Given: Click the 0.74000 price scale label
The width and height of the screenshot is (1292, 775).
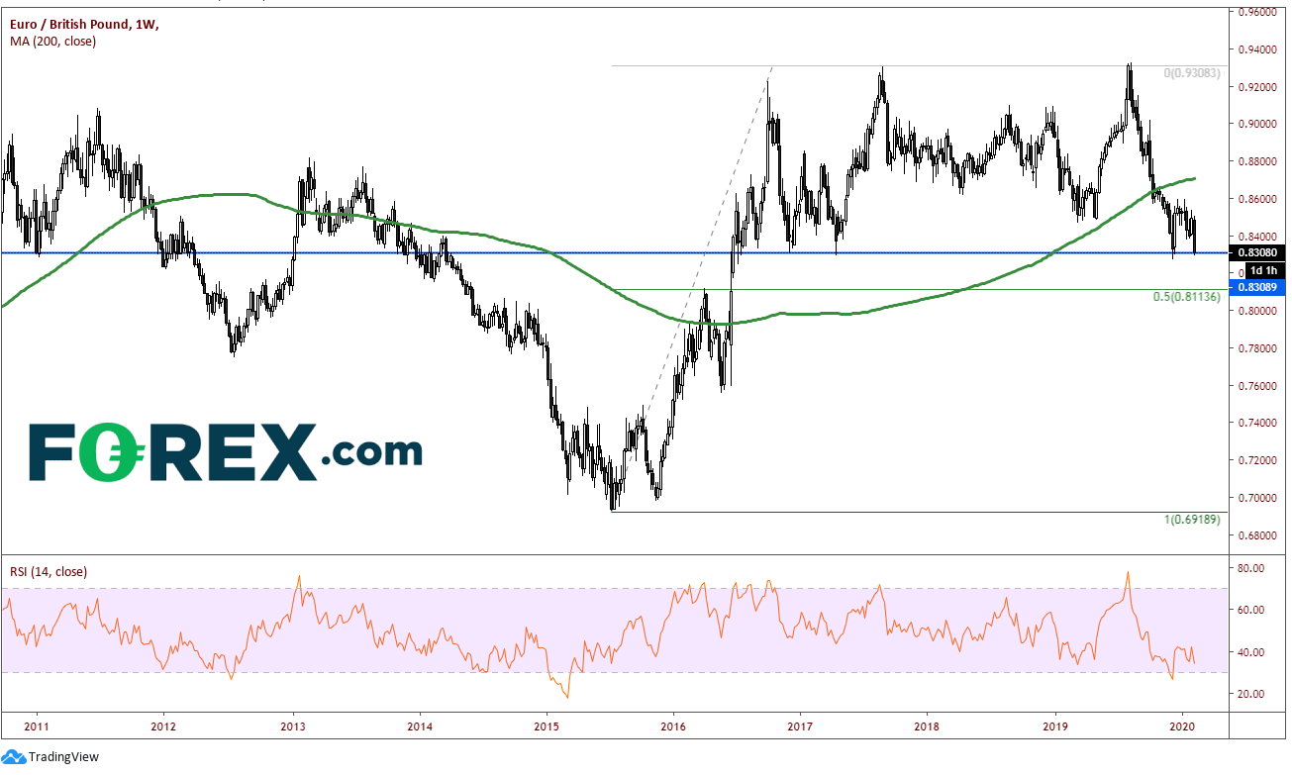Looking at the screenshot, I should [x=1259, y=424].
